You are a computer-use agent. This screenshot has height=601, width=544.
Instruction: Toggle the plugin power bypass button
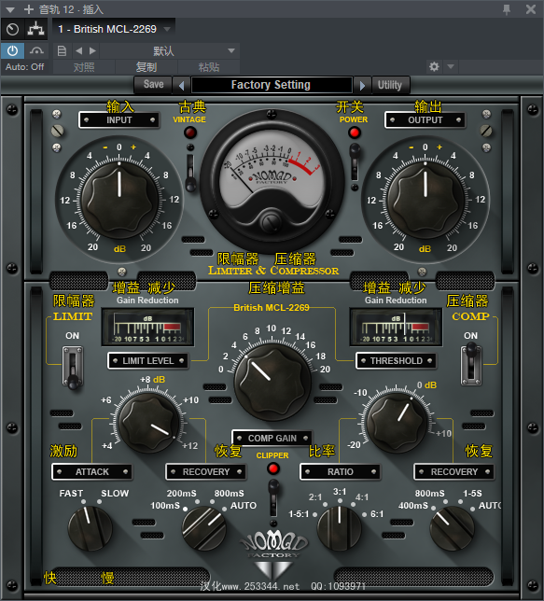point(12,51)
